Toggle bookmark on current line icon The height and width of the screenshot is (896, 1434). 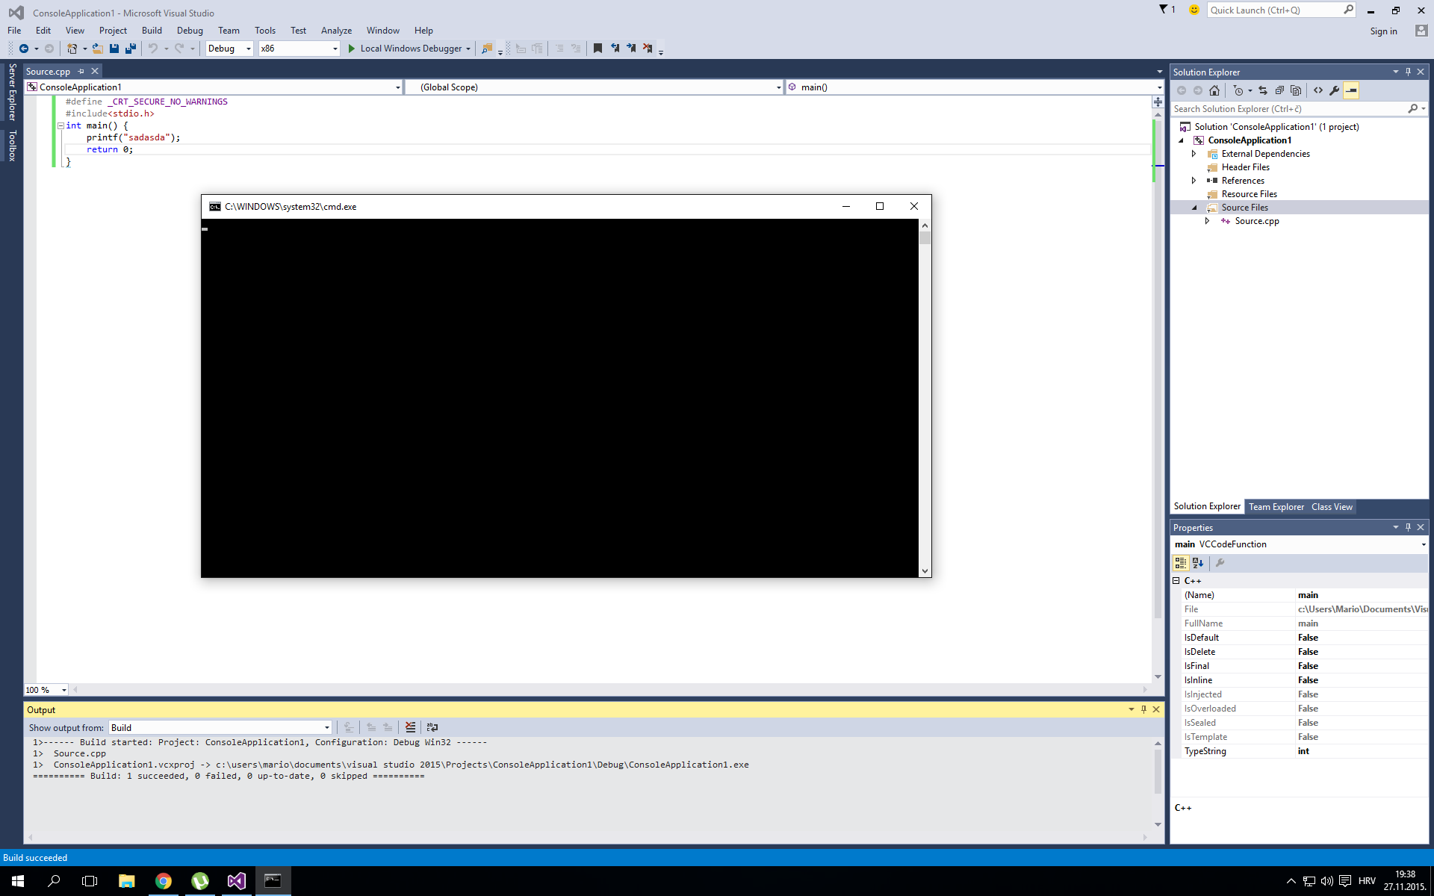pyautogui.click(x=597, y=49)
